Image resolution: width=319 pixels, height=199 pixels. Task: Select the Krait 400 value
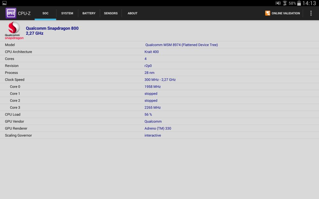pyautogui.click(x=152, y=52)
